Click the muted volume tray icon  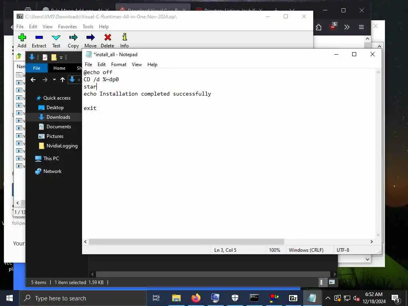357,298
